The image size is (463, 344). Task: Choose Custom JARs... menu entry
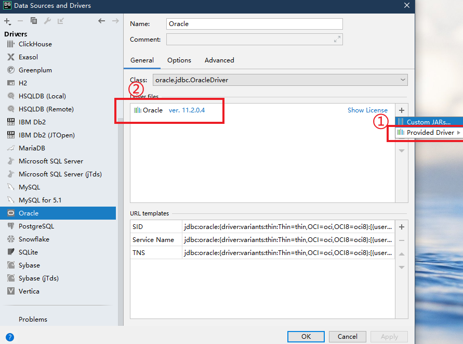429,122
